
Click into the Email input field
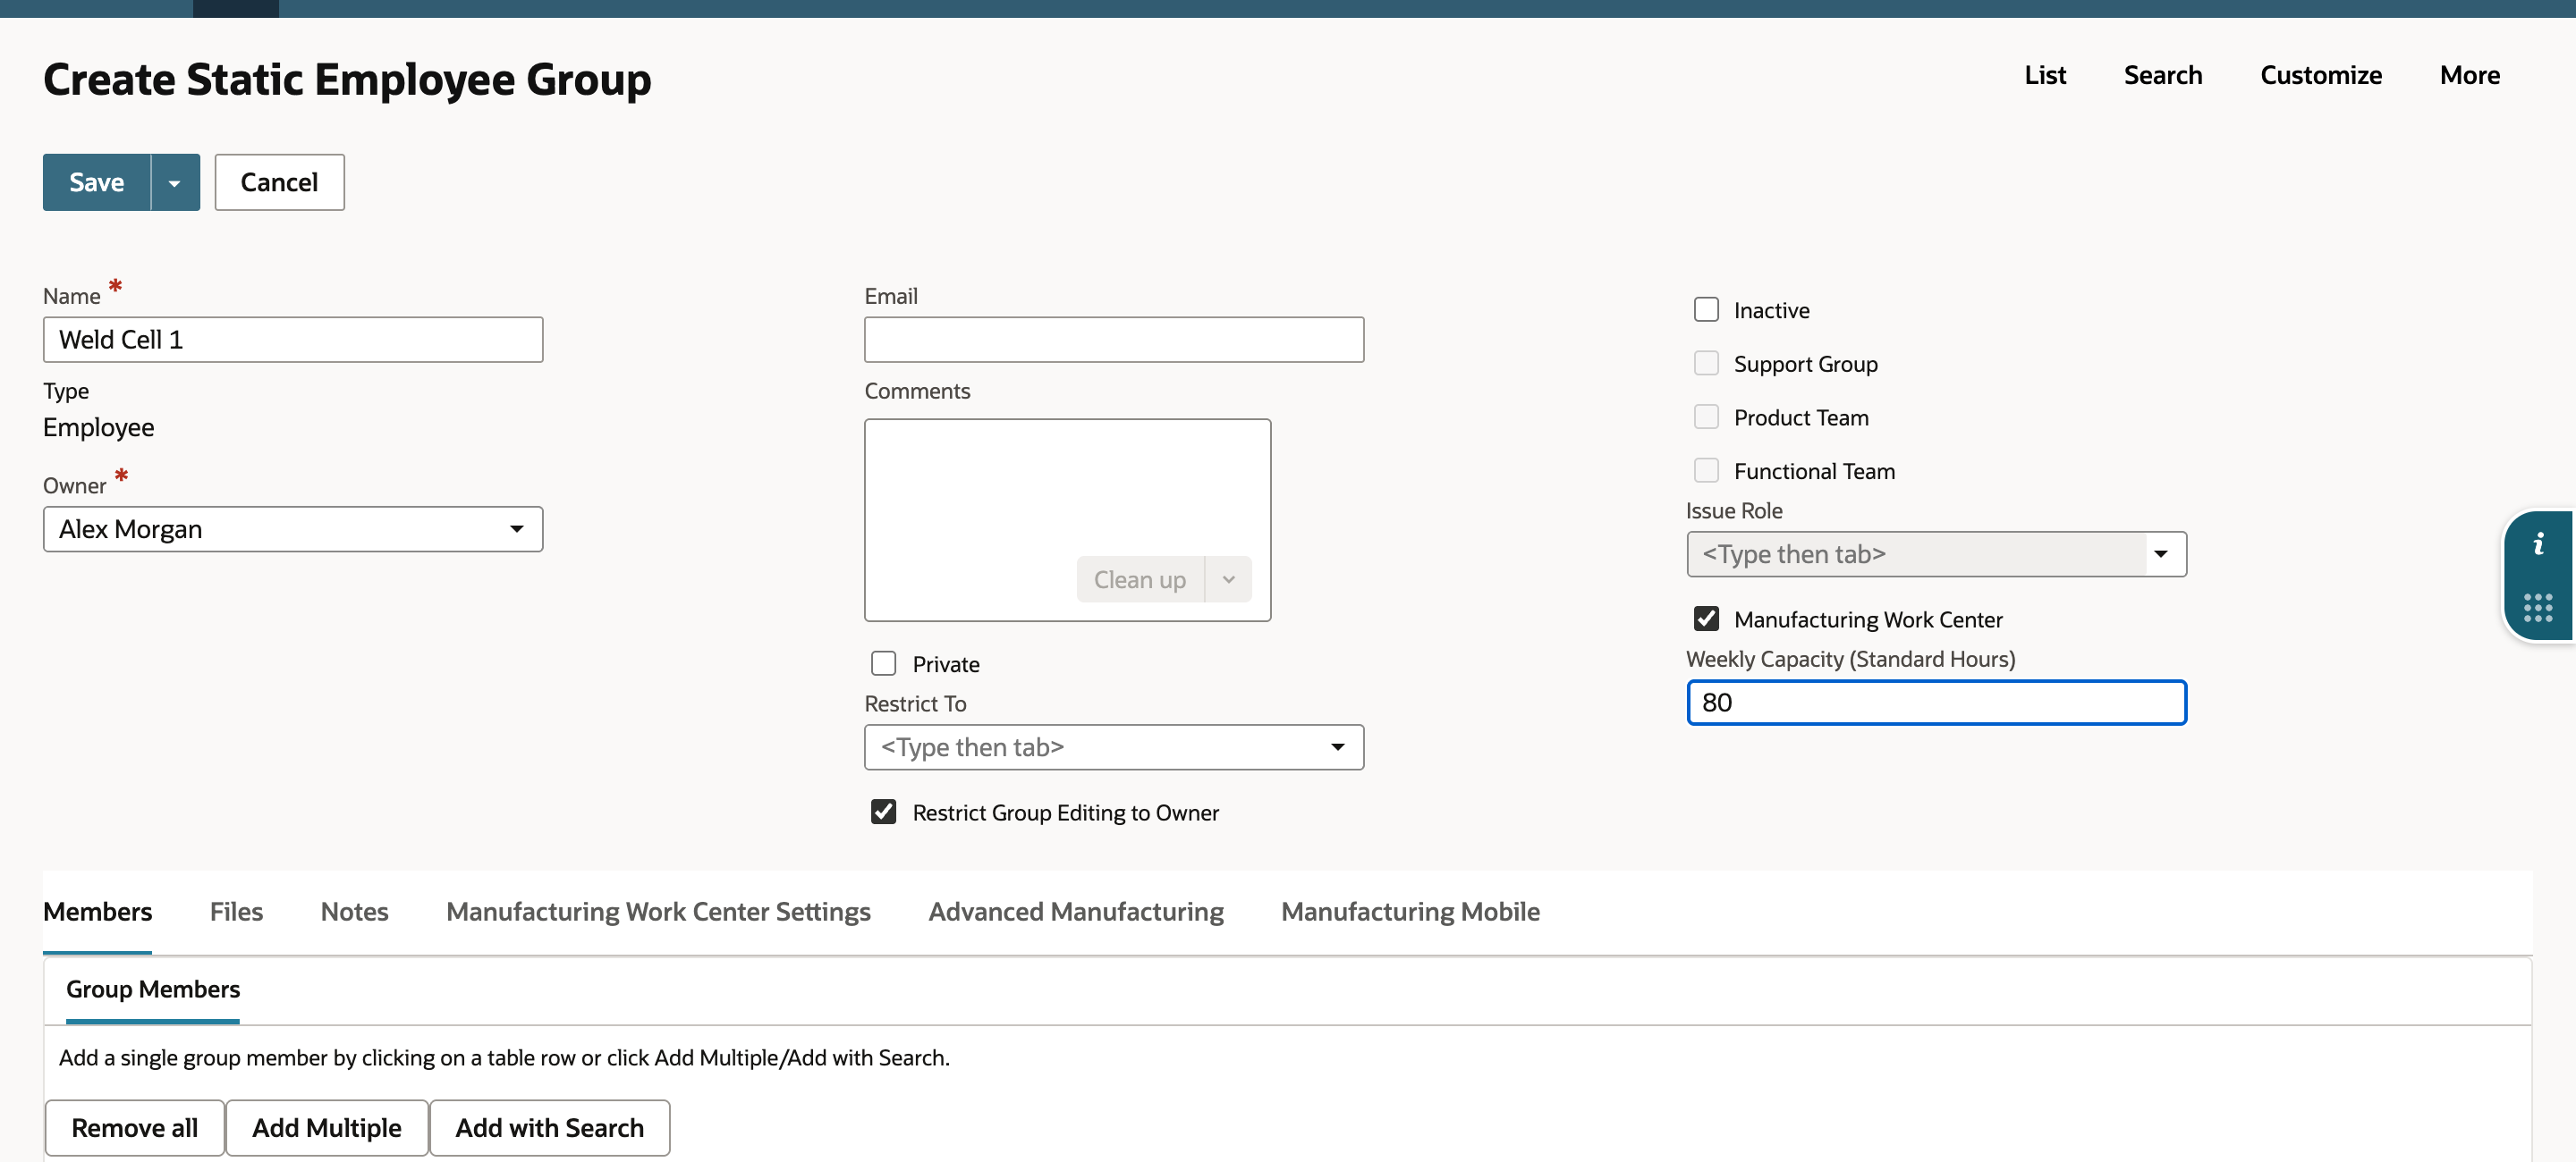[x=1114, y=340]
